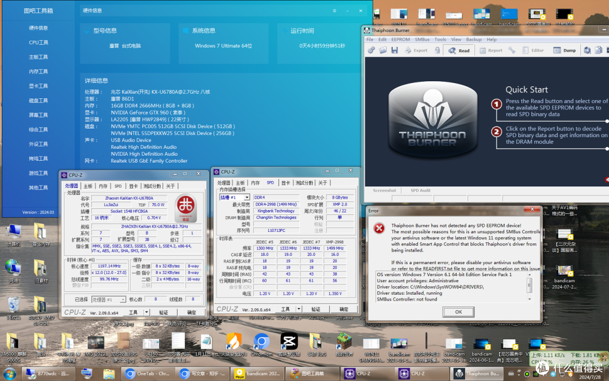Screen dimensions: 609x381
Task: Switch to the 主板 tab in left CPU-Z window
Action: pos(88,186)
